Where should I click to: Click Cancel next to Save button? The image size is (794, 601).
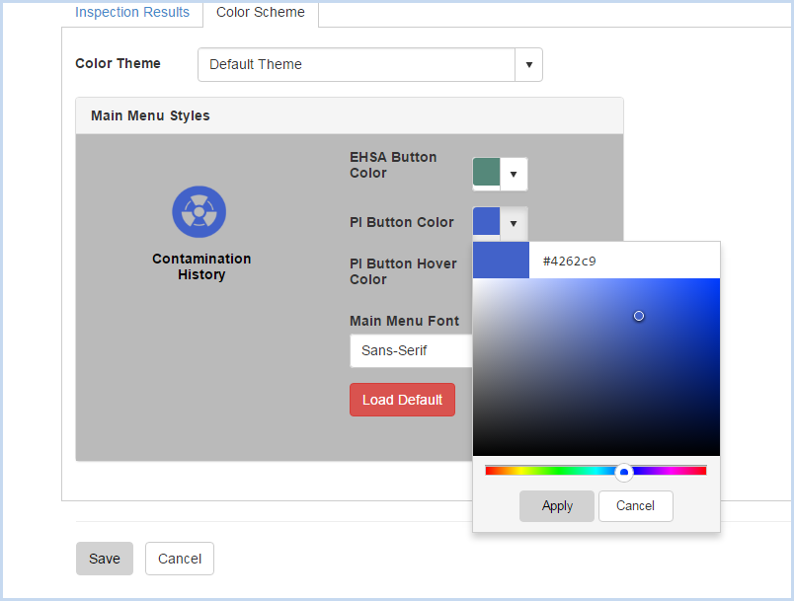click(180, 559)
